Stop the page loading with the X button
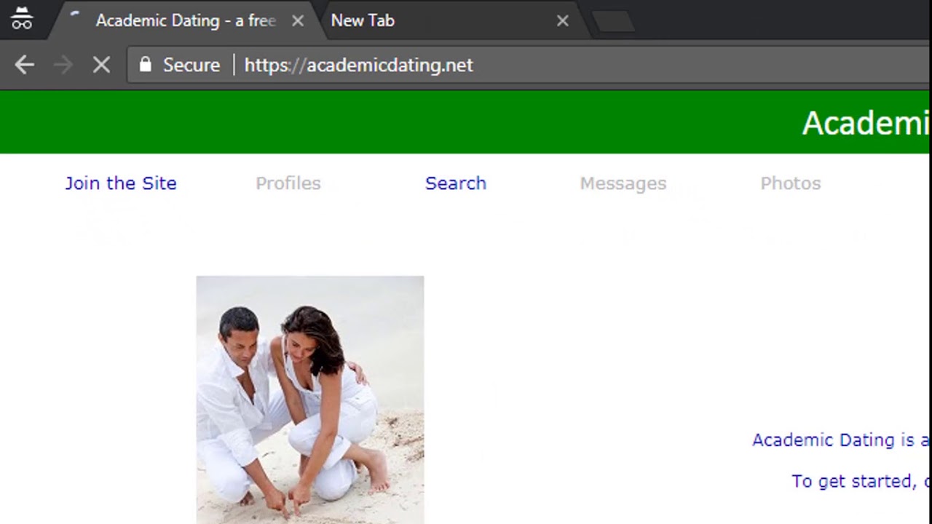Screen dimensions: 932x524 [101, 65]
